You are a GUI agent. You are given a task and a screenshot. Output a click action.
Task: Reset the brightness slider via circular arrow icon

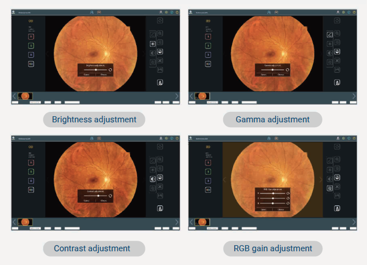coord(110,70)
